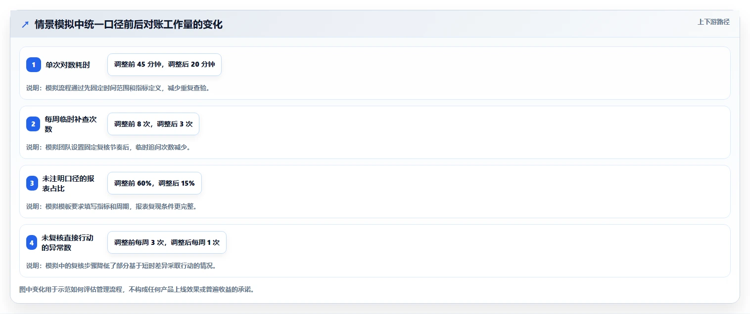Click the note about 固定复核节奏
The width and height of the screenshot is (750, 314).
click(108, 147)
